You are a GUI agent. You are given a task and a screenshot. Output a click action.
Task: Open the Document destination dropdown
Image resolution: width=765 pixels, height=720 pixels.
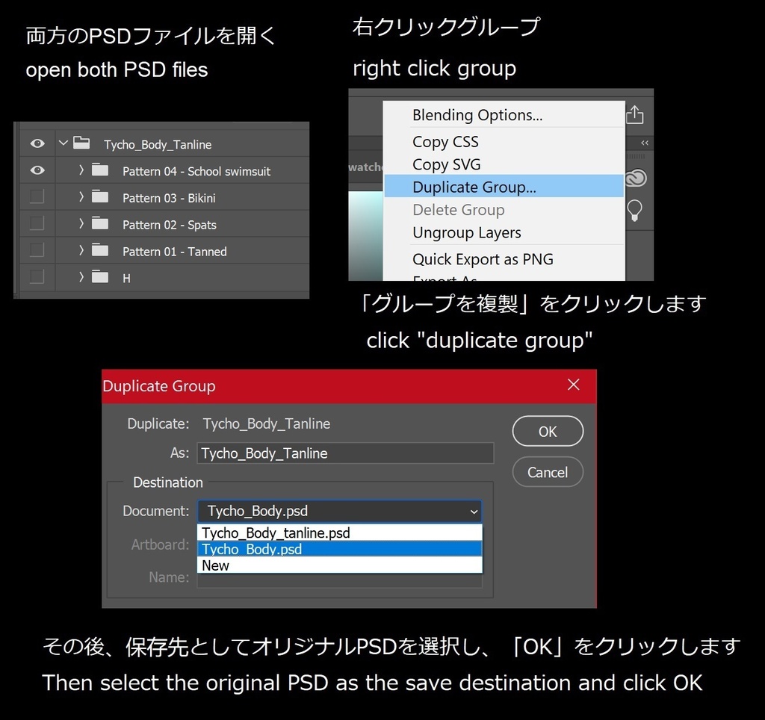pyautogui.click(x=474, y=511)
